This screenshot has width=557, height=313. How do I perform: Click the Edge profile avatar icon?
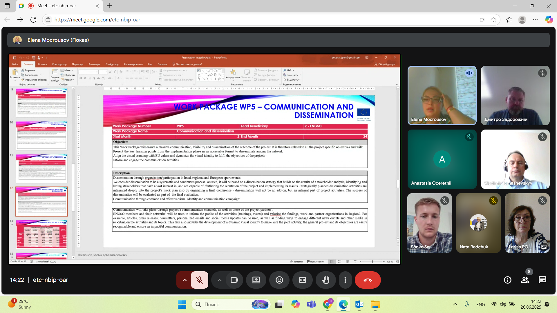522,20
